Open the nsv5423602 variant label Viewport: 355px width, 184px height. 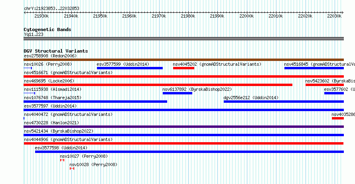[330, 81]
